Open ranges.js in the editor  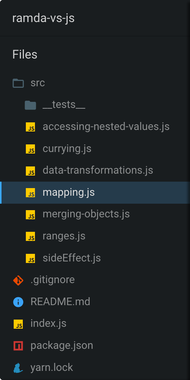click(x=95, y=236)
